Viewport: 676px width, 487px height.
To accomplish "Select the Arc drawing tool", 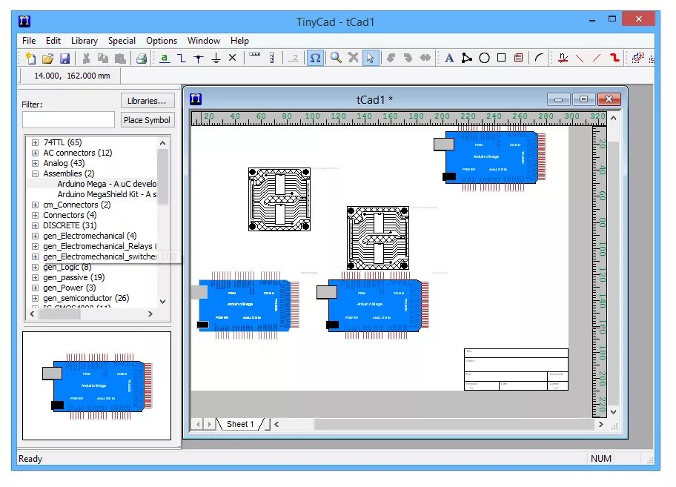I will coord(539,58).
